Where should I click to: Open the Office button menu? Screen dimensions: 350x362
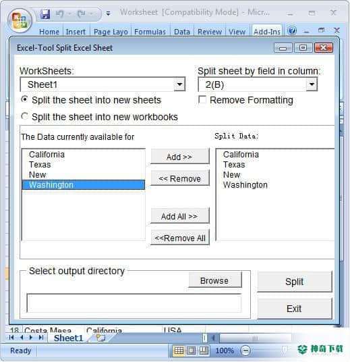pos(20,21)
